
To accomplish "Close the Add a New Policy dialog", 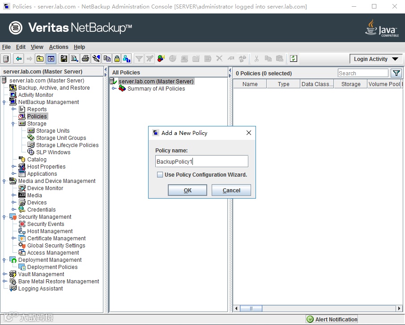I will [249, 133].
